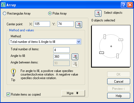Click the Center point Y input field
The image size is (134, 103).
(x=66, y=24)
